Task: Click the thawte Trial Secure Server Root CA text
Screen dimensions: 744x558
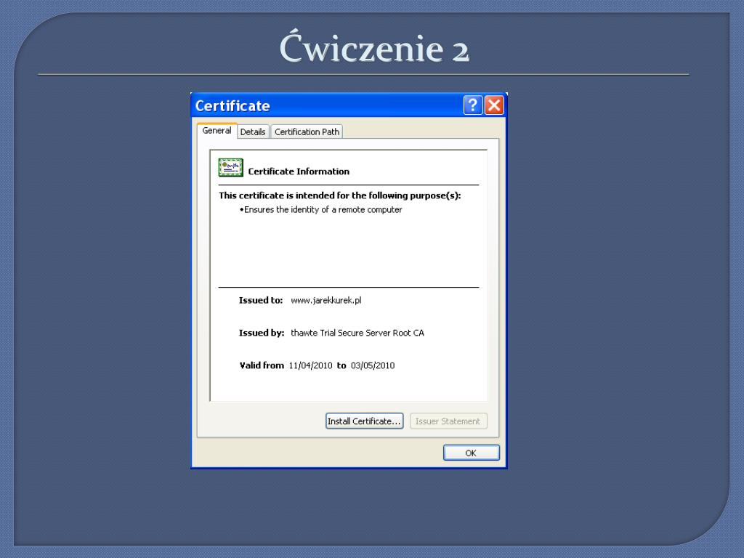Action: [x=357, y=333]
